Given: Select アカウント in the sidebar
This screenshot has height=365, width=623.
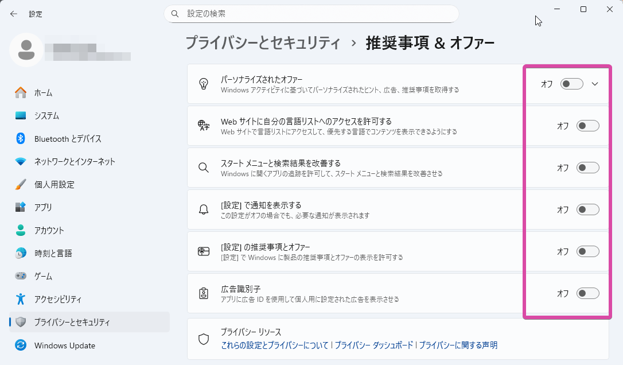Looking at the screenshot, I should pyautogui.click(x=49, y=230).
